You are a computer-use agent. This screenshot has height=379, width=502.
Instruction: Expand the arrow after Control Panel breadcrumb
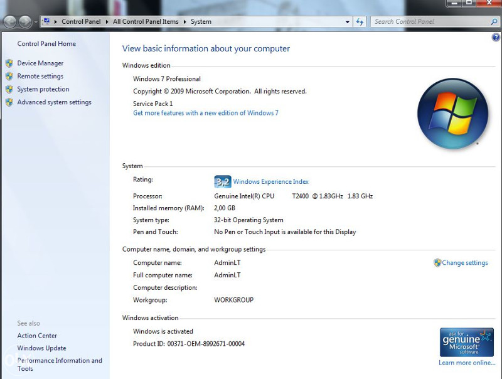coord(107,22)
